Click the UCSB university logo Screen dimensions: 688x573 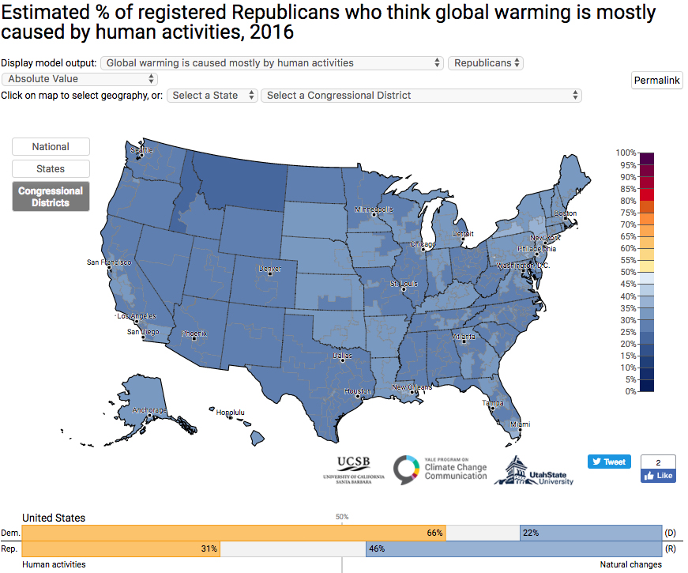point(354,469)
